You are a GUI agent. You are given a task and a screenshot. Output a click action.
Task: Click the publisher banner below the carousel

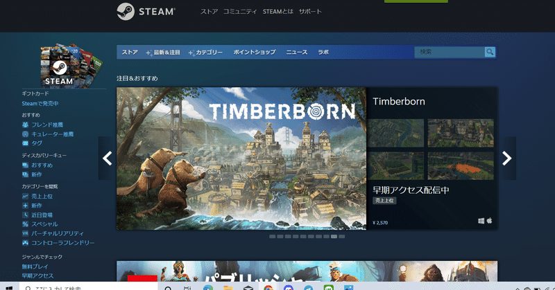tap(307, 271)
